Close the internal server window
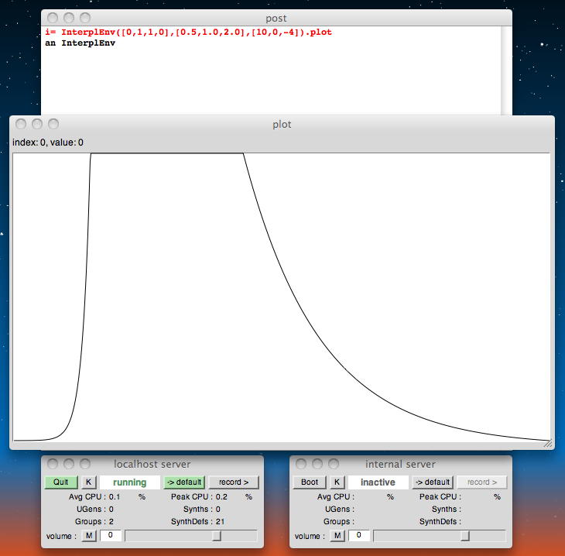This screenshot has height=556, width=565. [x=301, y=464]
